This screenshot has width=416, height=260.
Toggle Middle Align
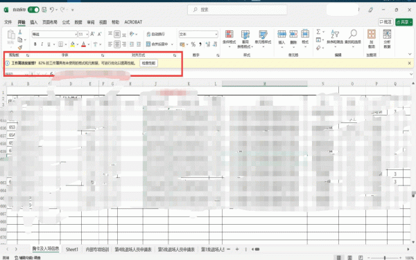[117, 34]
